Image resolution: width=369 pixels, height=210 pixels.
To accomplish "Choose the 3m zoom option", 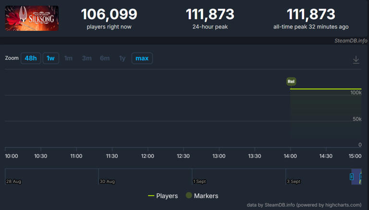I will [87, 58].
